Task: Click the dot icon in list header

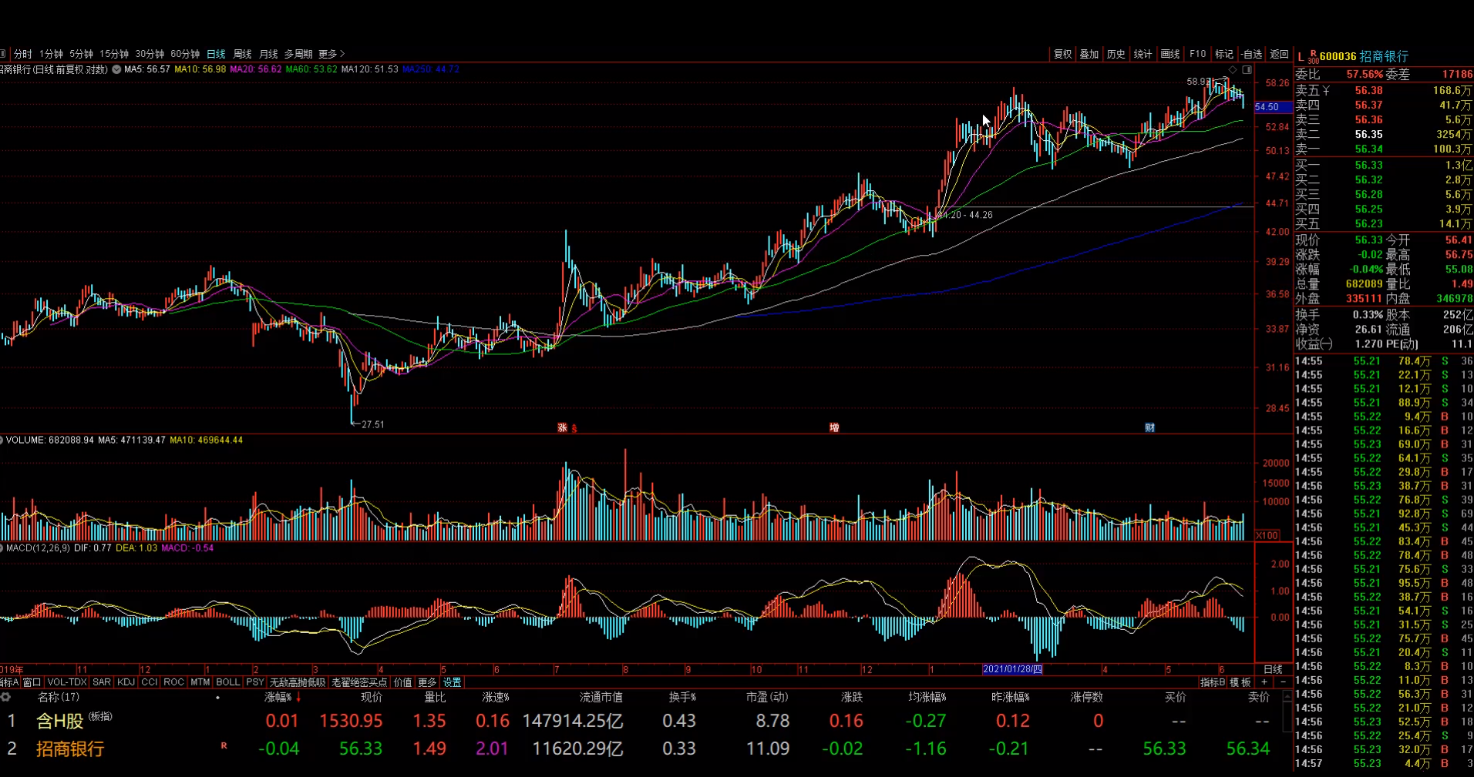Action: (218, 698)
